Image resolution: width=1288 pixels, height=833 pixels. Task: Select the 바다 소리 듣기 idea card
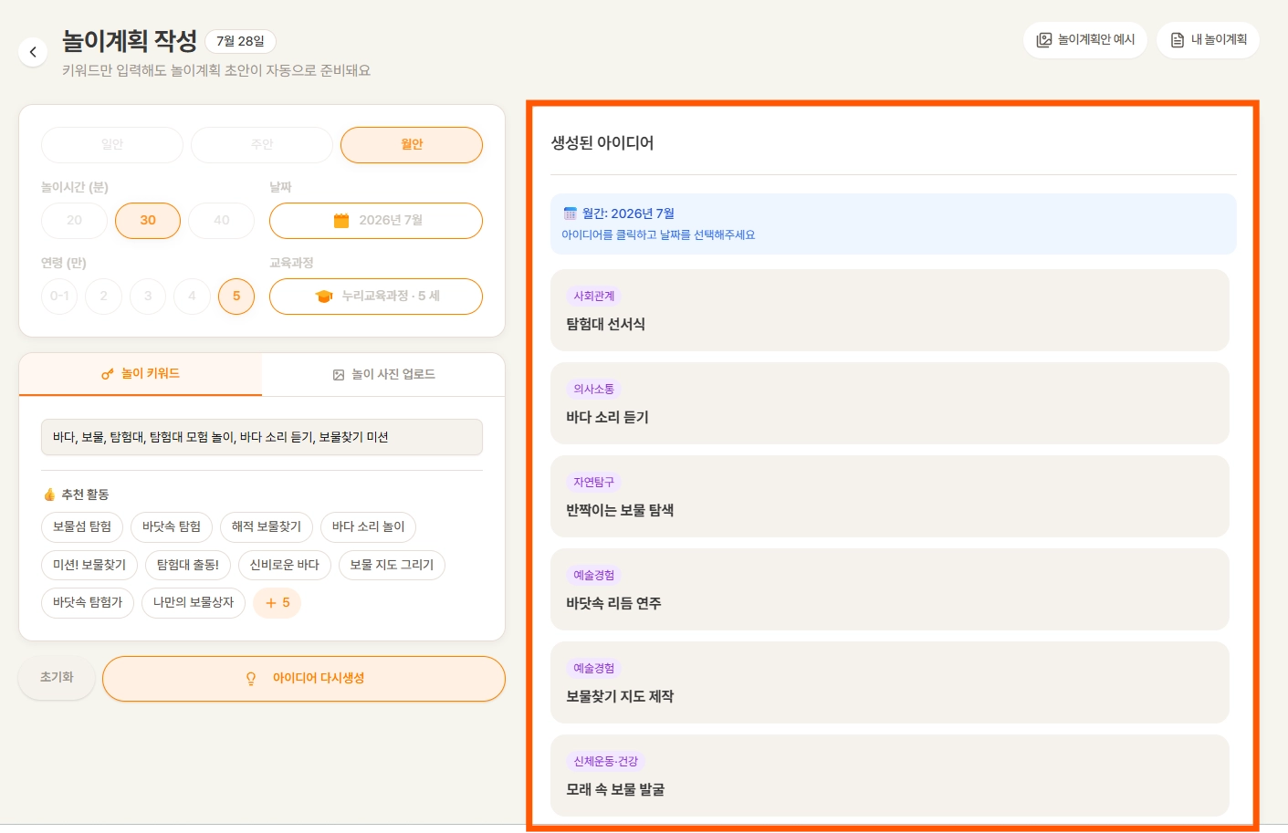coord(890,403)
